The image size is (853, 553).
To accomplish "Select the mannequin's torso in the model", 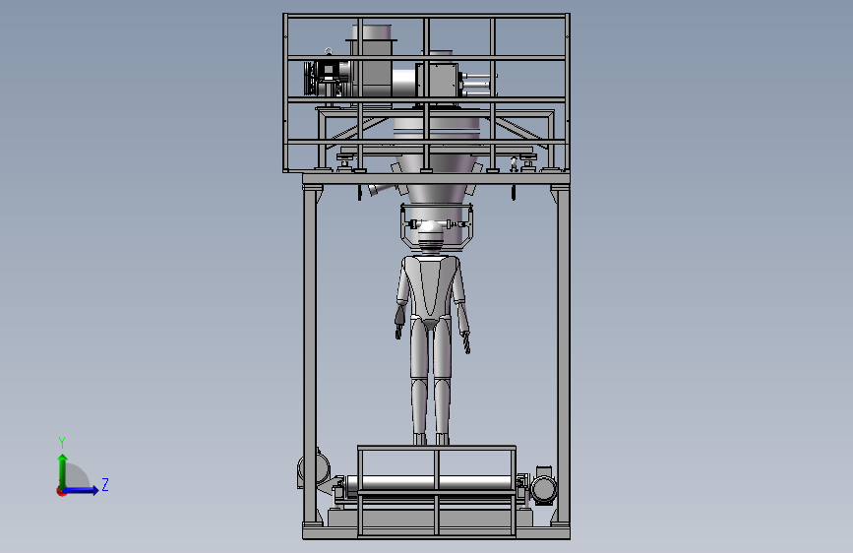I will click(x=431, y=286).
